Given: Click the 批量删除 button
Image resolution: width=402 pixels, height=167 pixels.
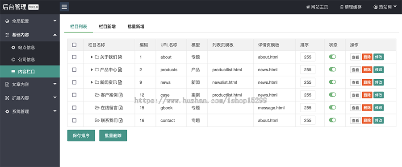Looking at the screenshot, I should pos(113,135).
